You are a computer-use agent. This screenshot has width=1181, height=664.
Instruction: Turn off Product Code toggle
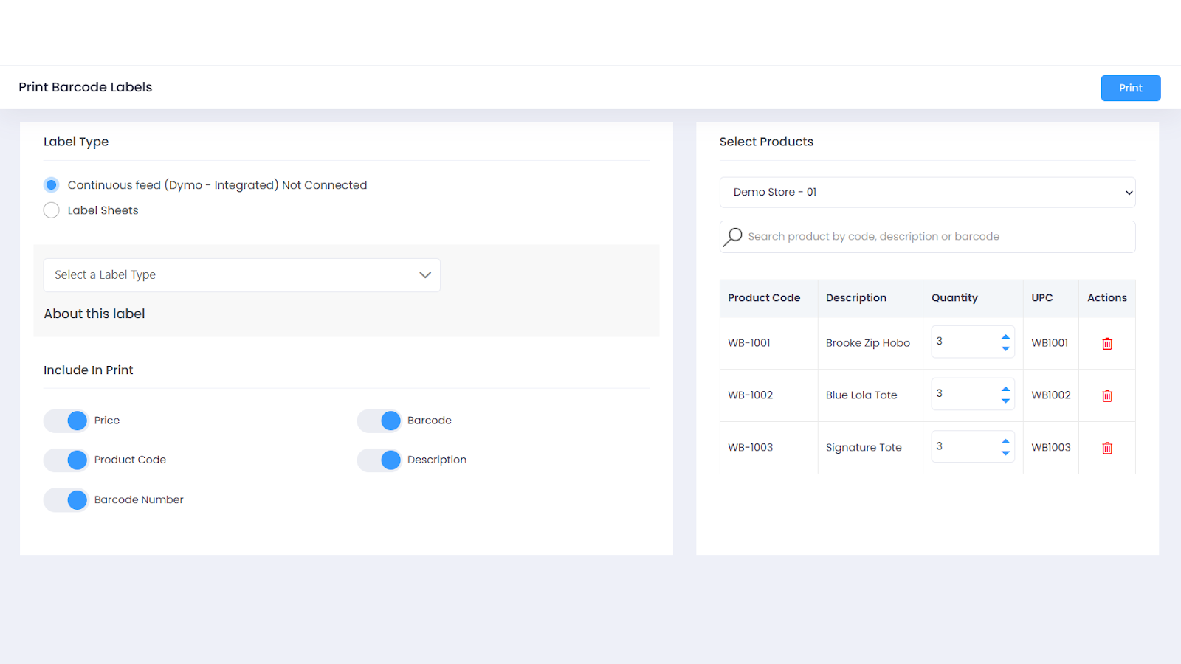click(66, 460)
